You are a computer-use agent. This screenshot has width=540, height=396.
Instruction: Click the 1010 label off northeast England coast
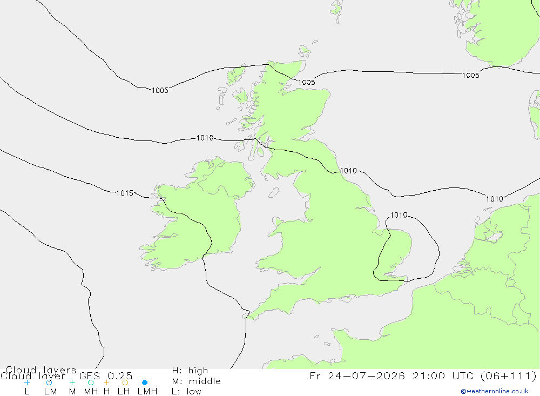click(348, 171)
